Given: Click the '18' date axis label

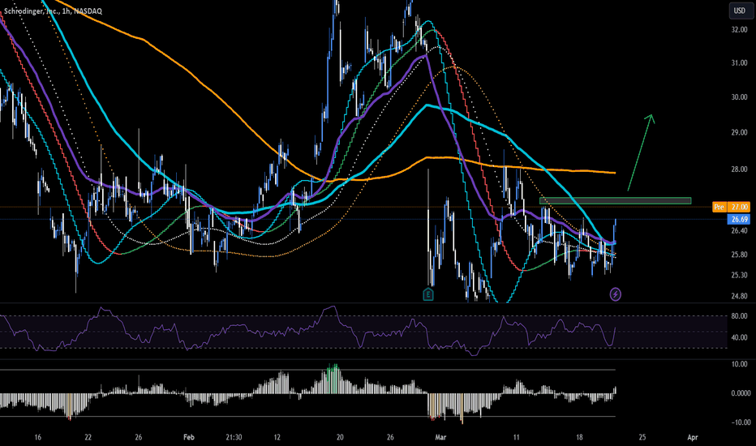Looking at the screenshot, I should [x=579, y=437].
